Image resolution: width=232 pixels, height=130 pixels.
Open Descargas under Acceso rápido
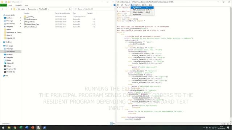(10, 21)
